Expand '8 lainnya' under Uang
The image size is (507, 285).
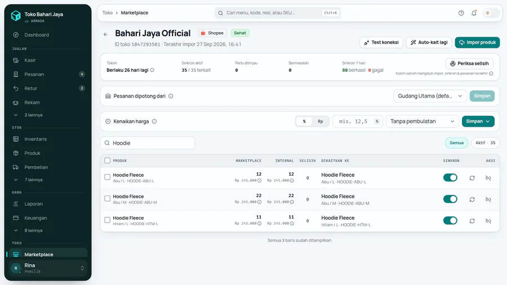[x=47, y=230]
